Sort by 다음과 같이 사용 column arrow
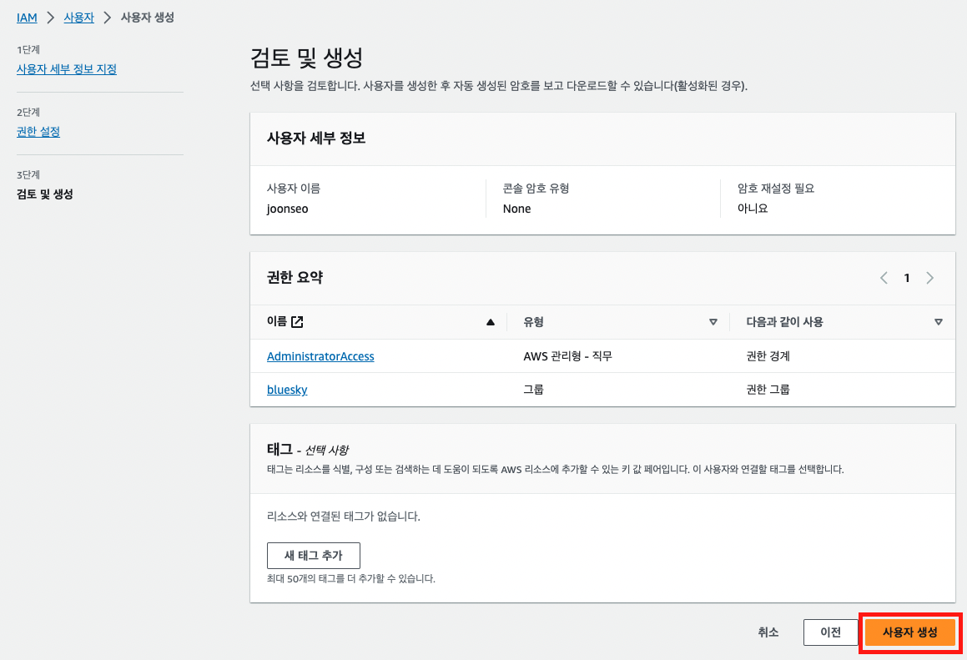Image resolution: width=967 pixels, height=660 pixels. coord(938,322)
